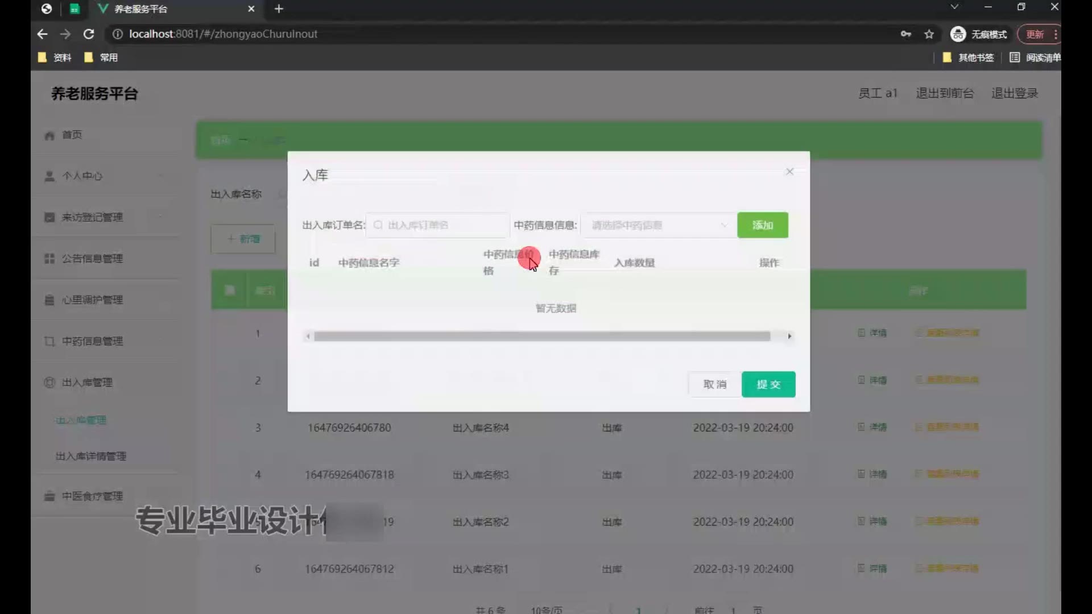Open a new browser tab
The width and height of the screenshot is (1092, 614).
(279, 9)
